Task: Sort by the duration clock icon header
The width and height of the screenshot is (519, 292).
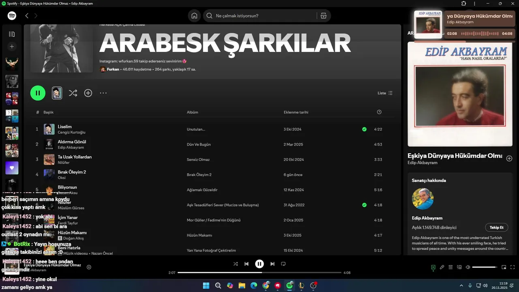Action: 379,112
